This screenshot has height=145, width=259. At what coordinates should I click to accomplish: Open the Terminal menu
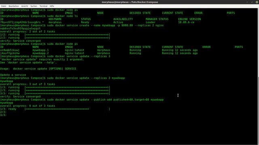pyautogui.click(x=43, y=6)
